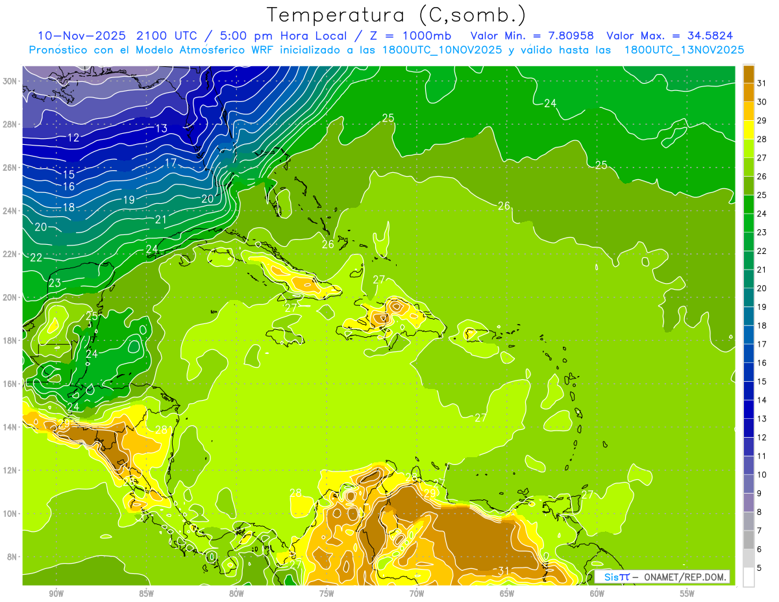This screenshot has width=779, height=602.
Task: Click the 28N latitude axis label
Action: pyautogui.click(x=11, y=124)
